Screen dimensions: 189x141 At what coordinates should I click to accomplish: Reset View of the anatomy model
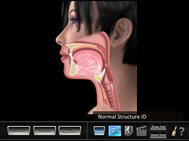[x=158, y=135]
